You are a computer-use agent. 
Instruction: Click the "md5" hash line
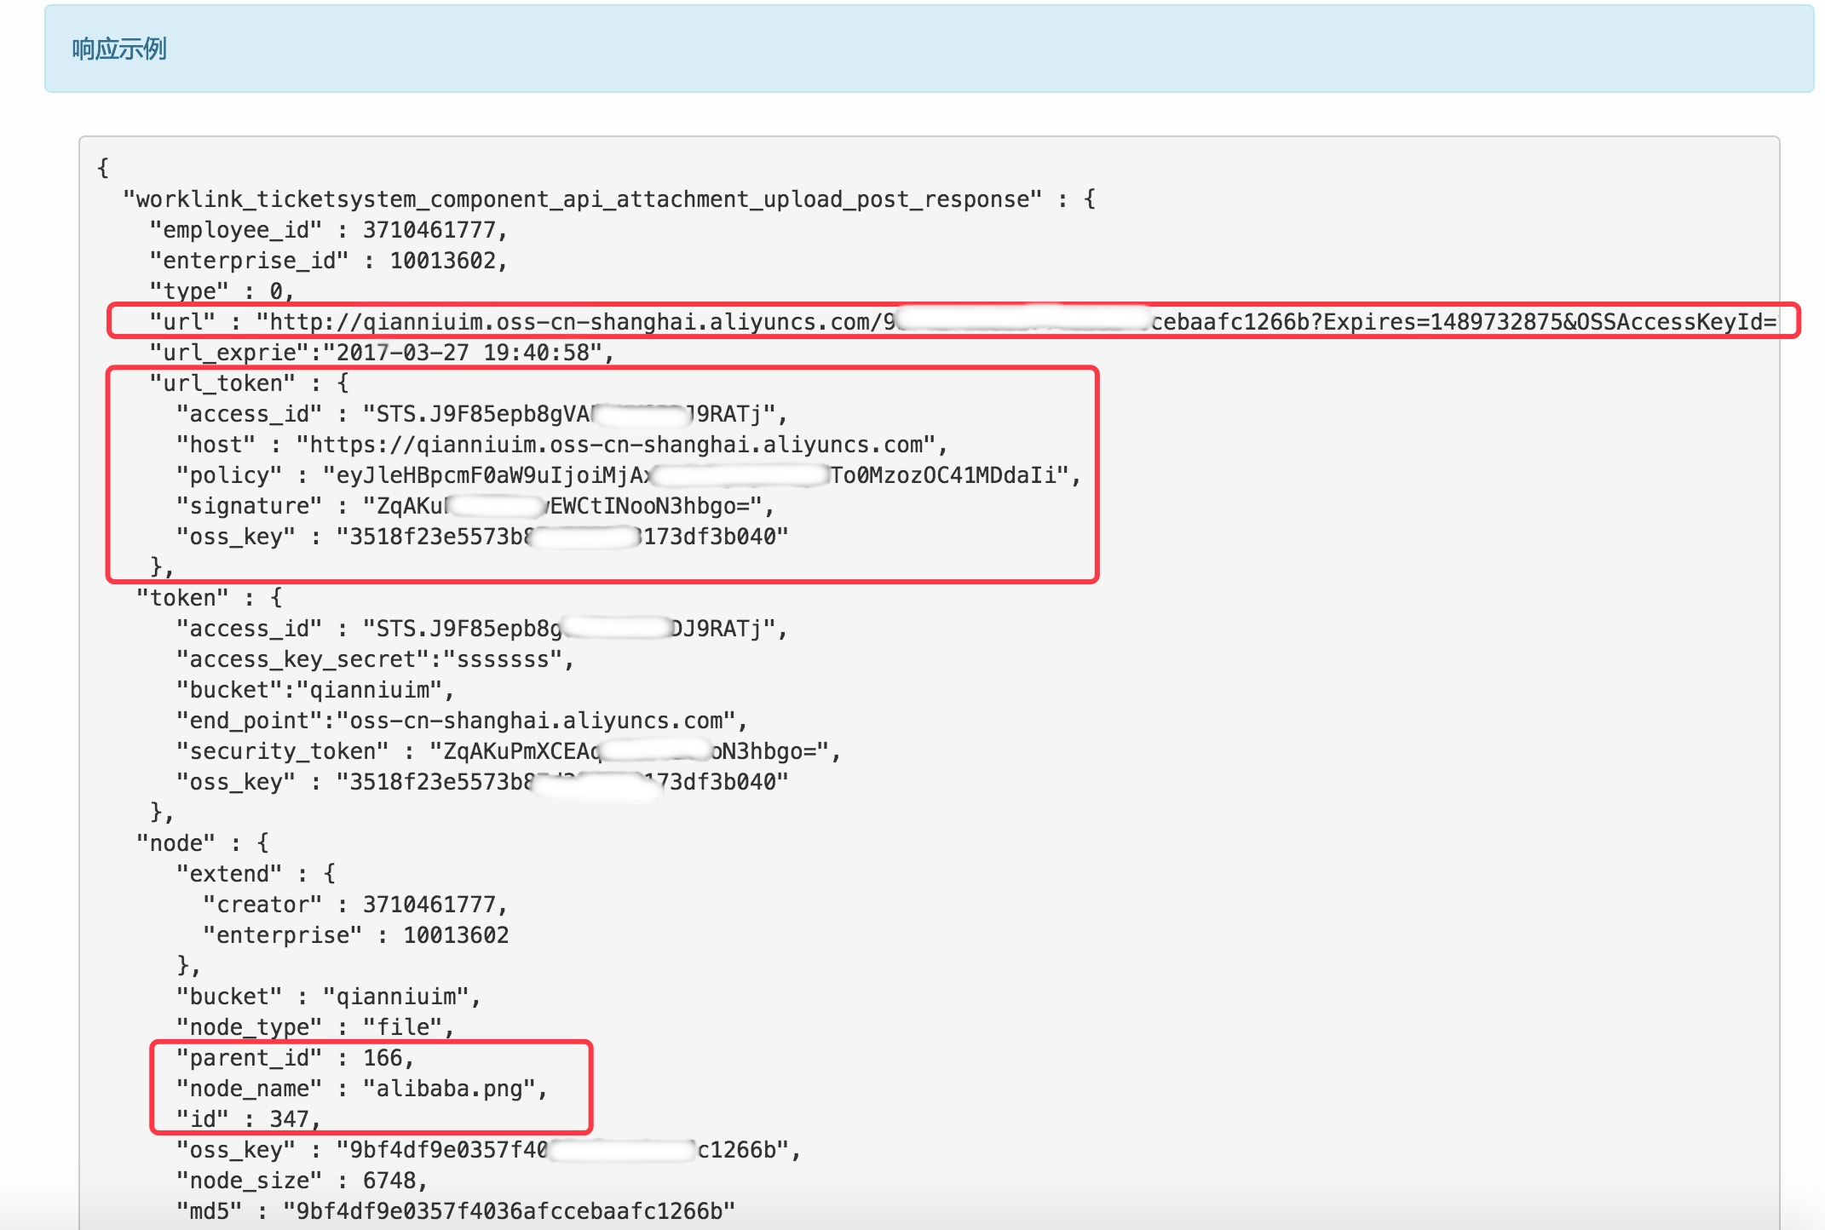[x=456, y=1211]
